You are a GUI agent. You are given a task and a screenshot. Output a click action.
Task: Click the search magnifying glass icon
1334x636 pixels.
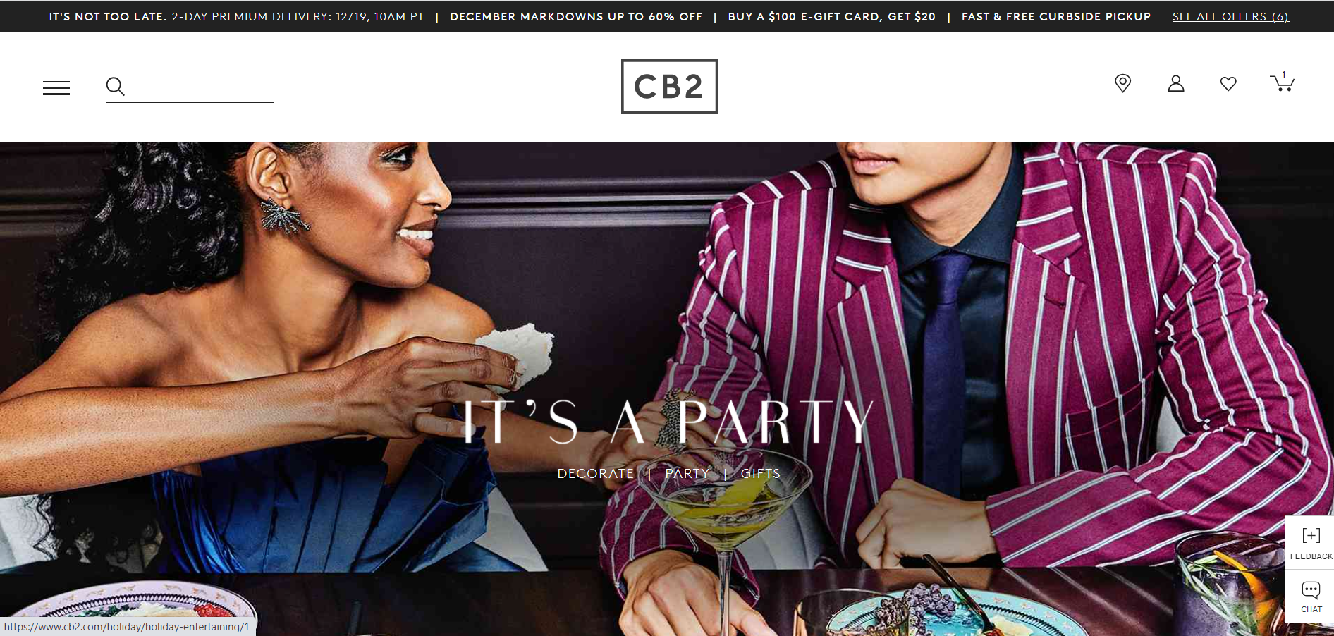pos(116,87)
